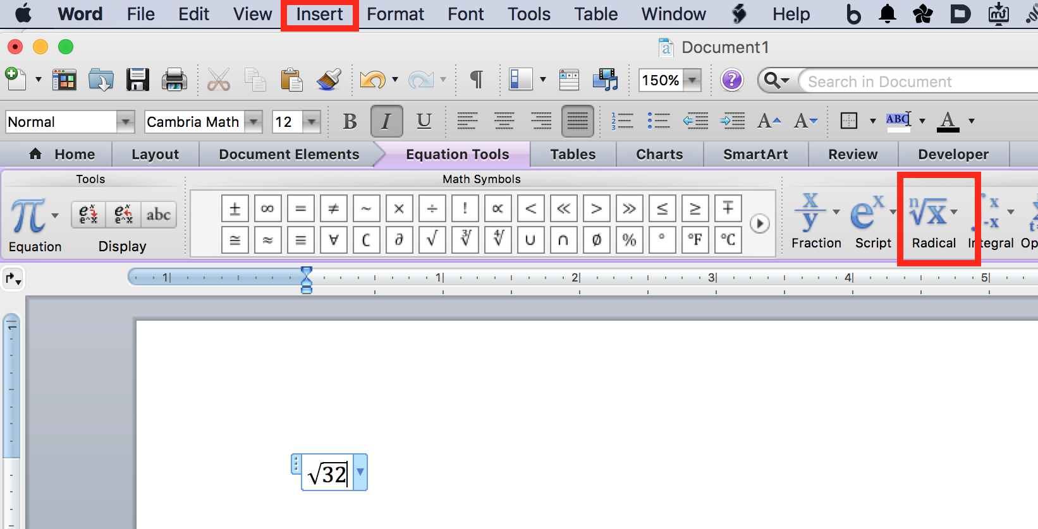Click the decrease font size icon
Viewport: 1038px width, 529px height.
pyautogui.click(x=806, y=121)
